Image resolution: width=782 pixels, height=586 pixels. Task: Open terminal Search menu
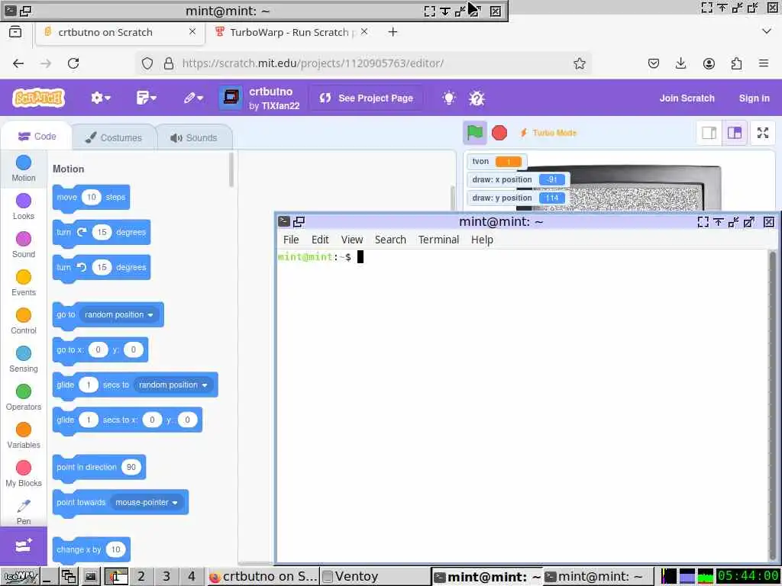390,240
